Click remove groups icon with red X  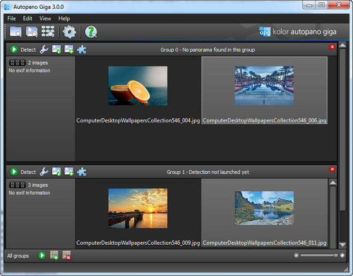coord(66,255)
